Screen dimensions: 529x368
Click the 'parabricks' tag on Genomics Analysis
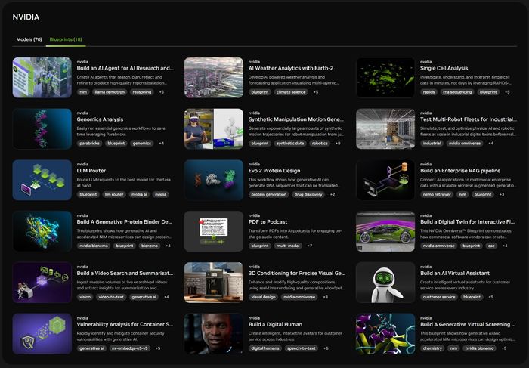pos(89,143)
